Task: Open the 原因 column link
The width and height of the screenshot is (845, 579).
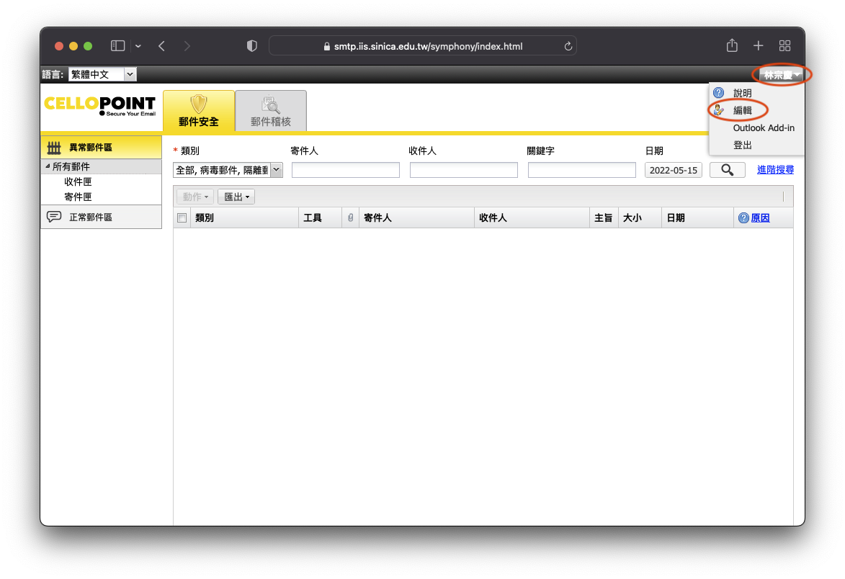Action: (x=761, y=217)
